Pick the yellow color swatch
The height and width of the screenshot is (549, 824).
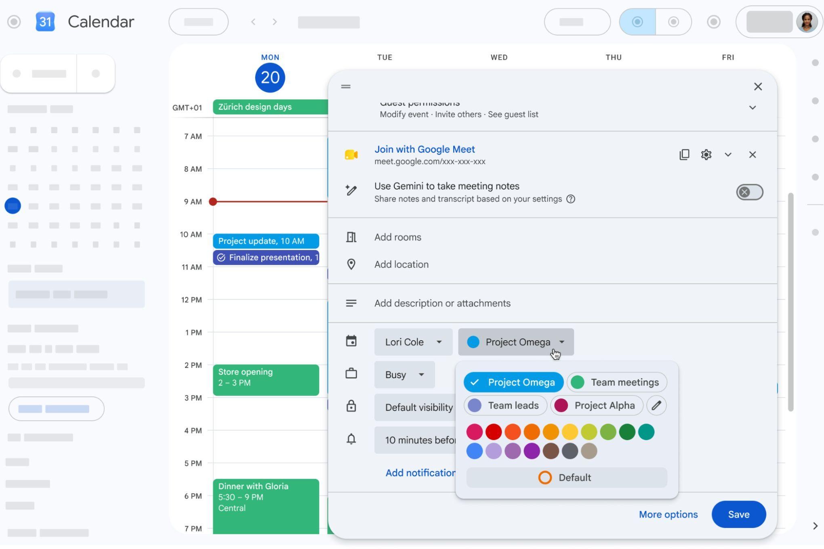pos(570,432)
